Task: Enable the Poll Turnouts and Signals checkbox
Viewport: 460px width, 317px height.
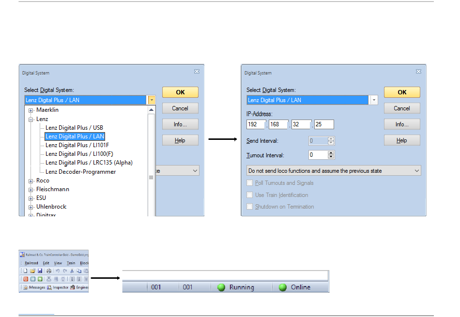Action: point(250,183)
